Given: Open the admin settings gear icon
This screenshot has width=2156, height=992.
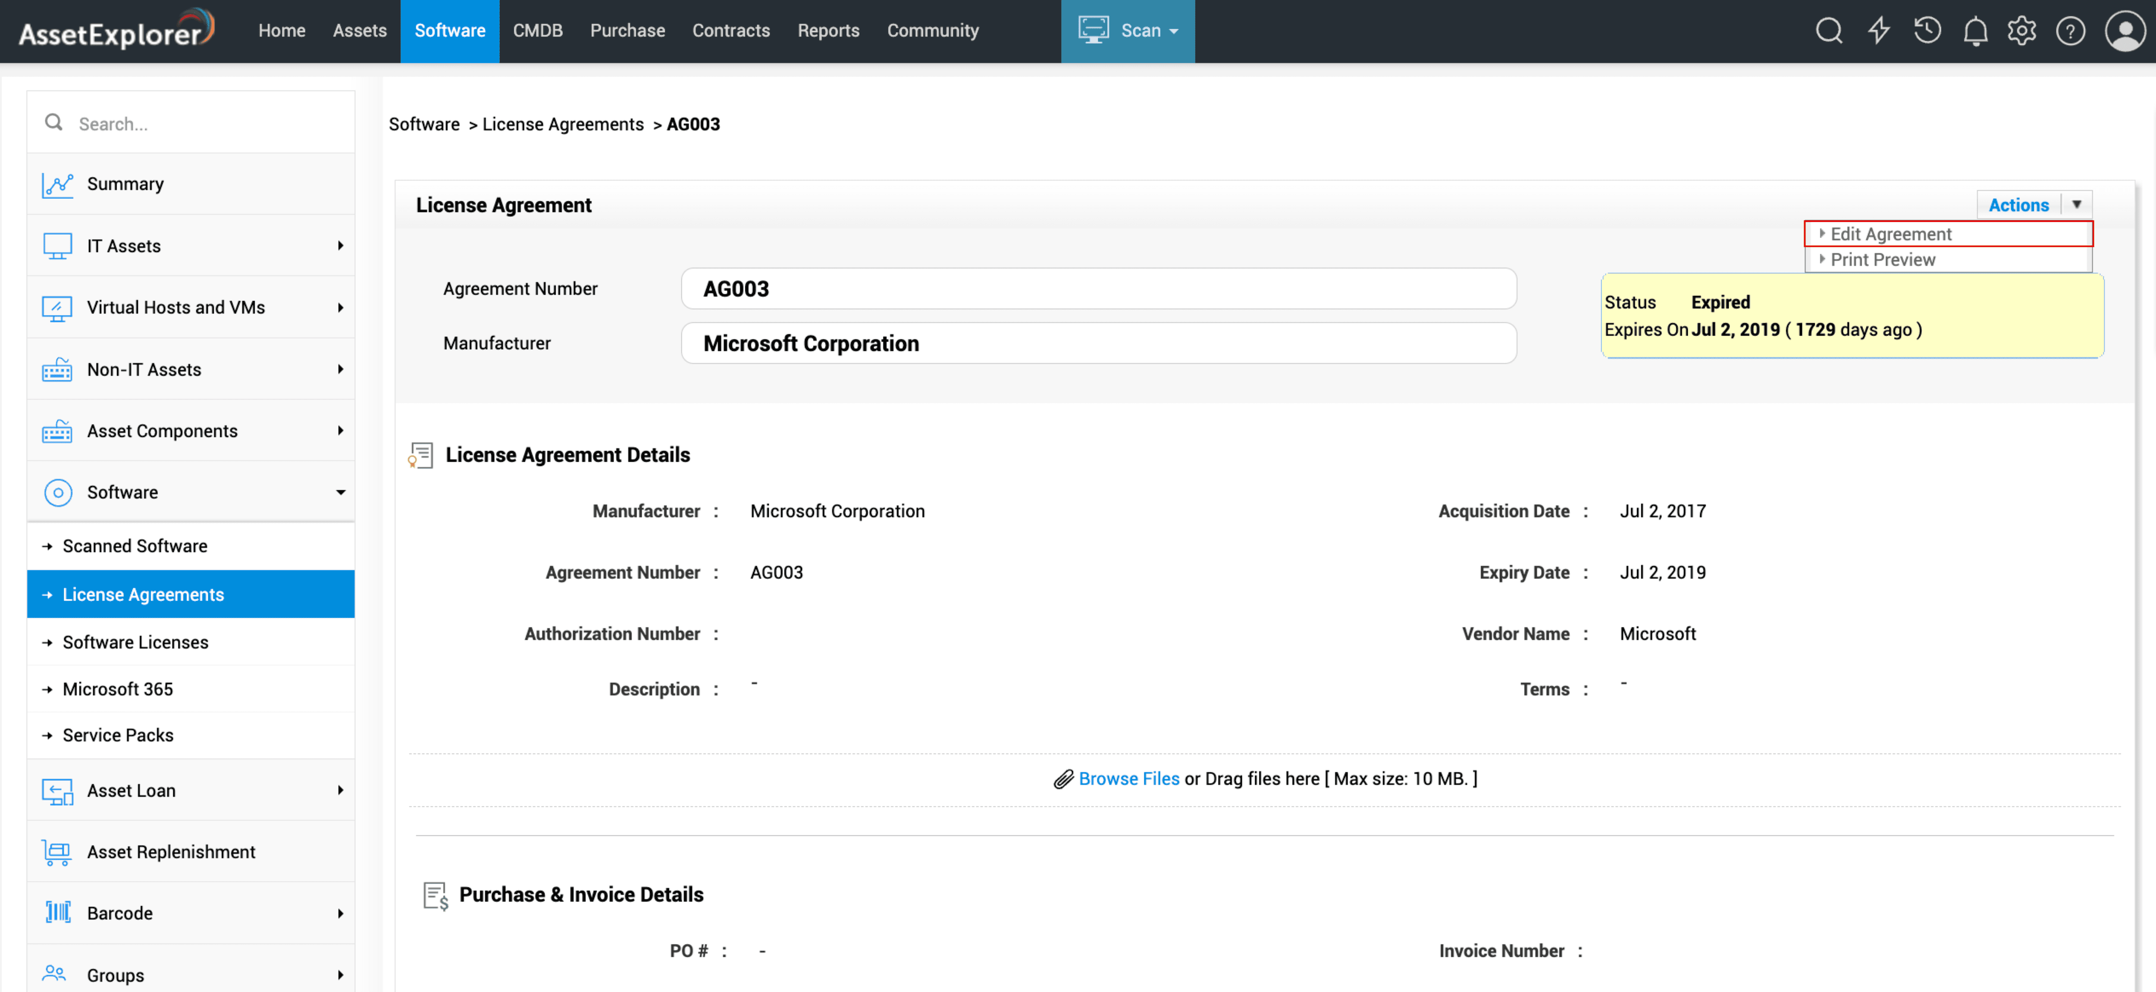Looking at the screenshot, I should (x=2021, y=31).
